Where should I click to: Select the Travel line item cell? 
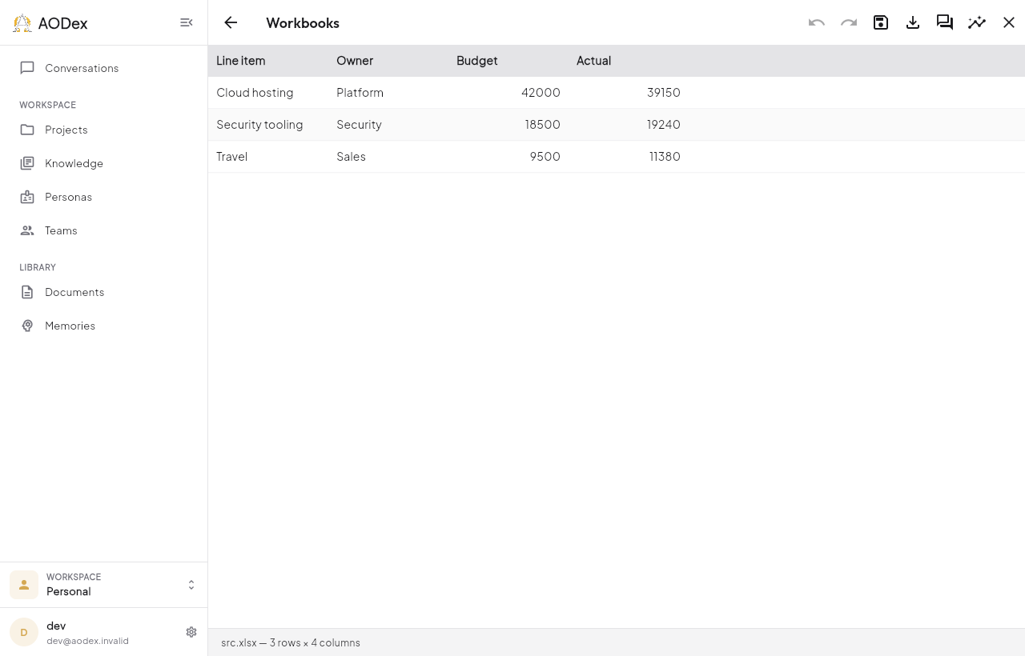coord(268,157)
